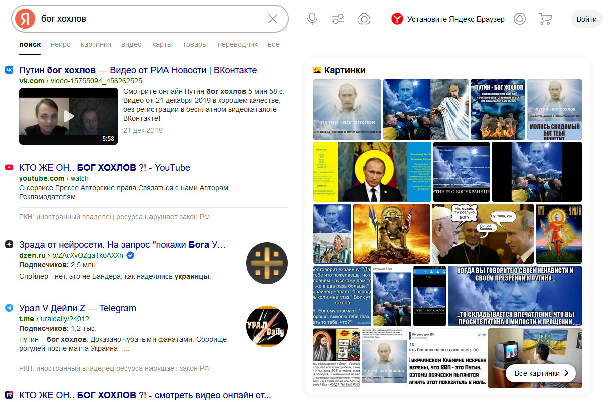Focus the search field containing бог хохлов
This screenshot has width=608, height=402.
click(x=150, y=19)
